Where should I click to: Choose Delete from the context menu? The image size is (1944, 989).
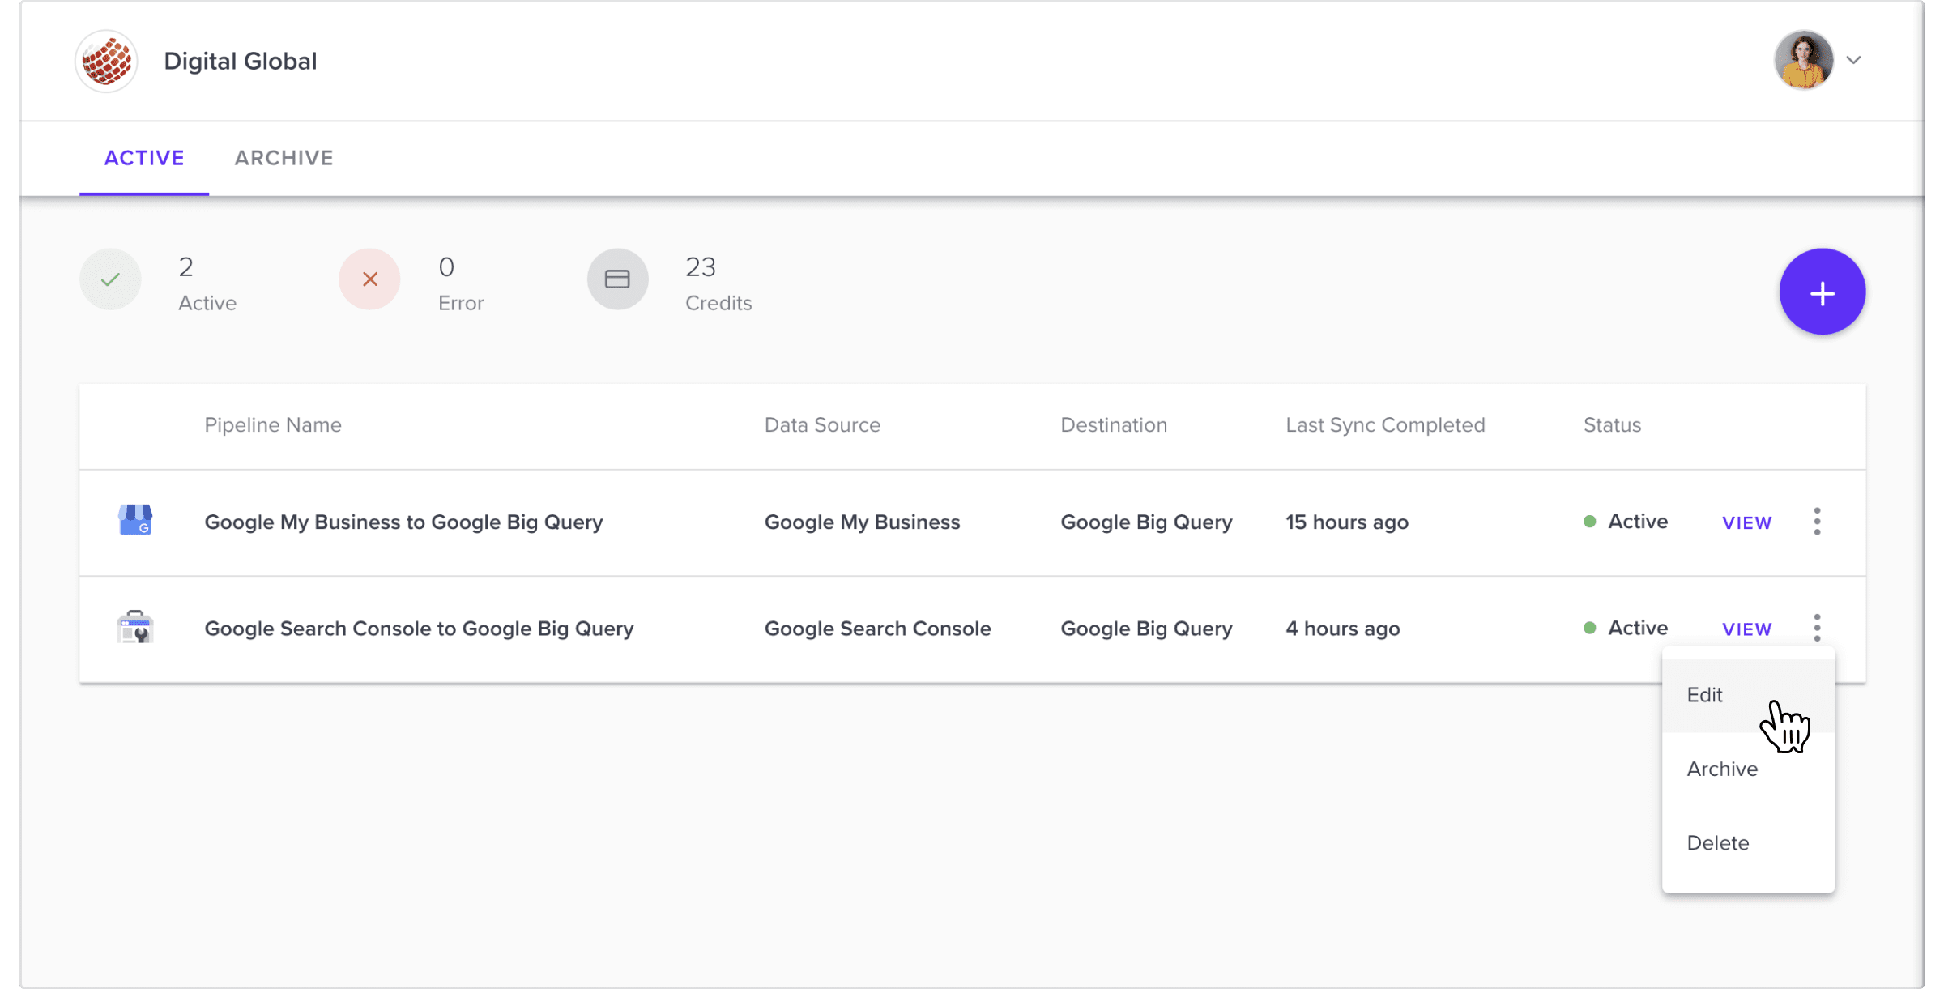pos(1749,843)
